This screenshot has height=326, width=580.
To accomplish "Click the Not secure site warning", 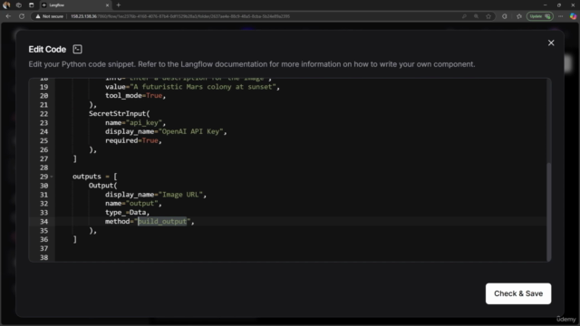I will pyautogui.click(x=49, y=16).
